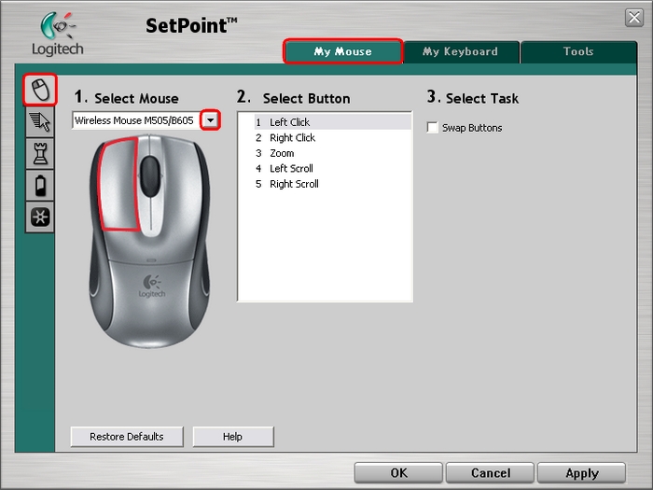This screenshot has width=653, height=490.
Task: Switch to the Tools tab
Action: click(x=578, y=51)
